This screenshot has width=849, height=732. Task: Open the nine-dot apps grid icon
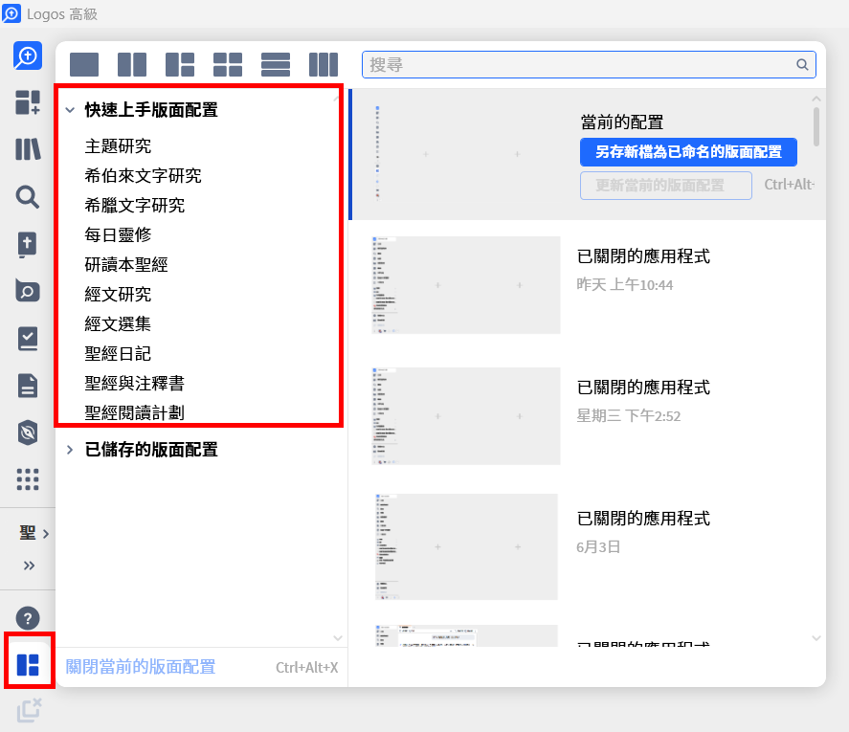pos(28,479)
